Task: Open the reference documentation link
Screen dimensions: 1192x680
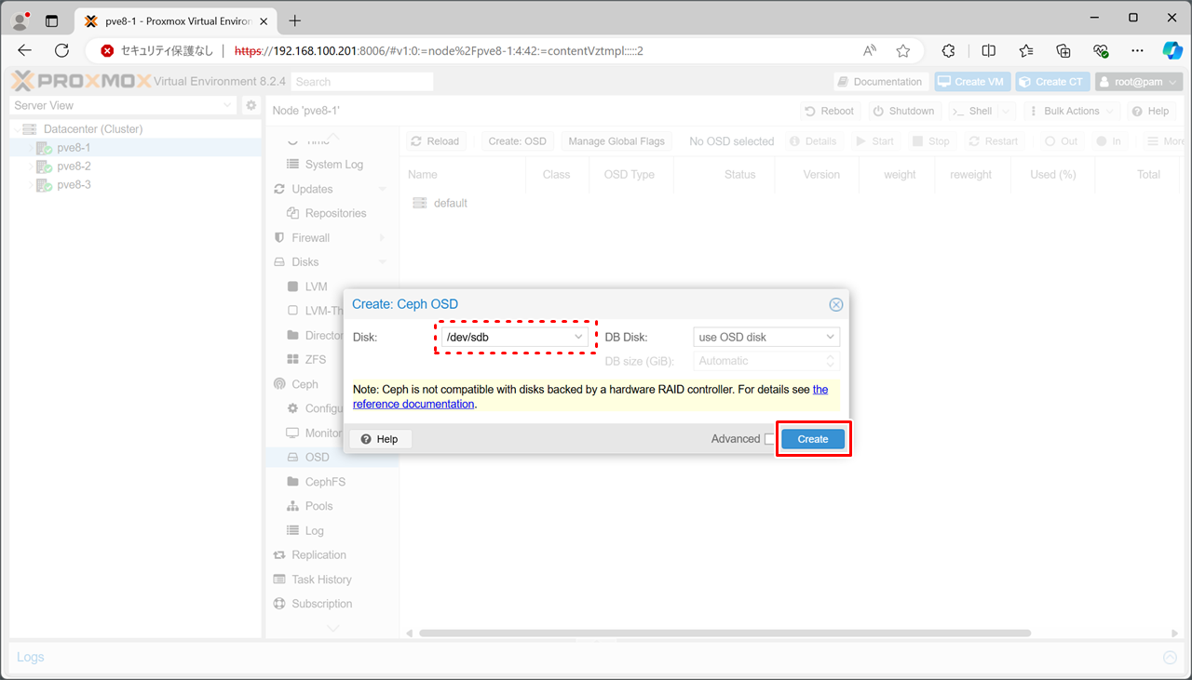Action: [413, 404]
